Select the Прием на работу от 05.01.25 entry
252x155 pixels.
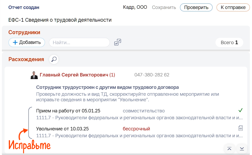[68, 111]
